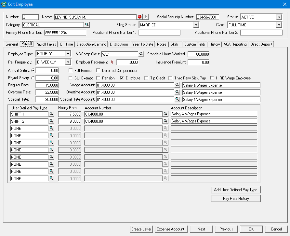This screenshot has width=290, height=236.
Task: Open pay type lookup for SHIFT 1
Action: pos(51,114)
